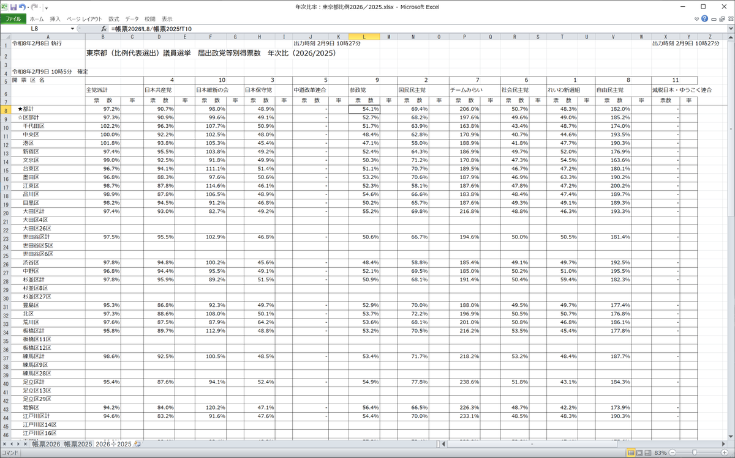Select column V header
Viewport: 735px width, 458px height.
click(x=613, y=37)
